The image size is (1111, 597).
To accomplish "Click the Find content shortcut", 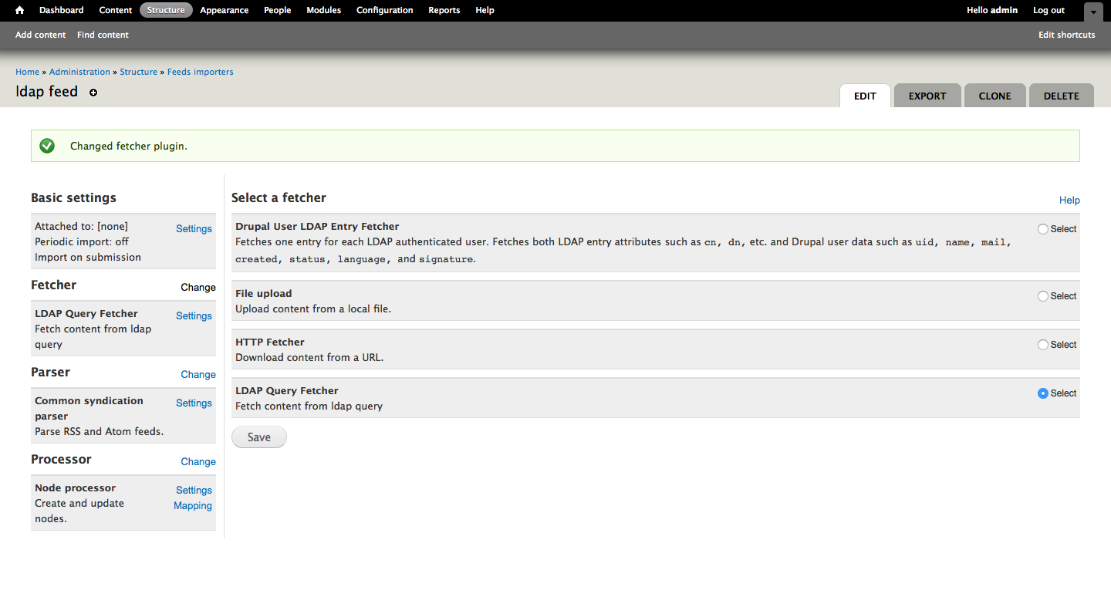I will point(103,35).
